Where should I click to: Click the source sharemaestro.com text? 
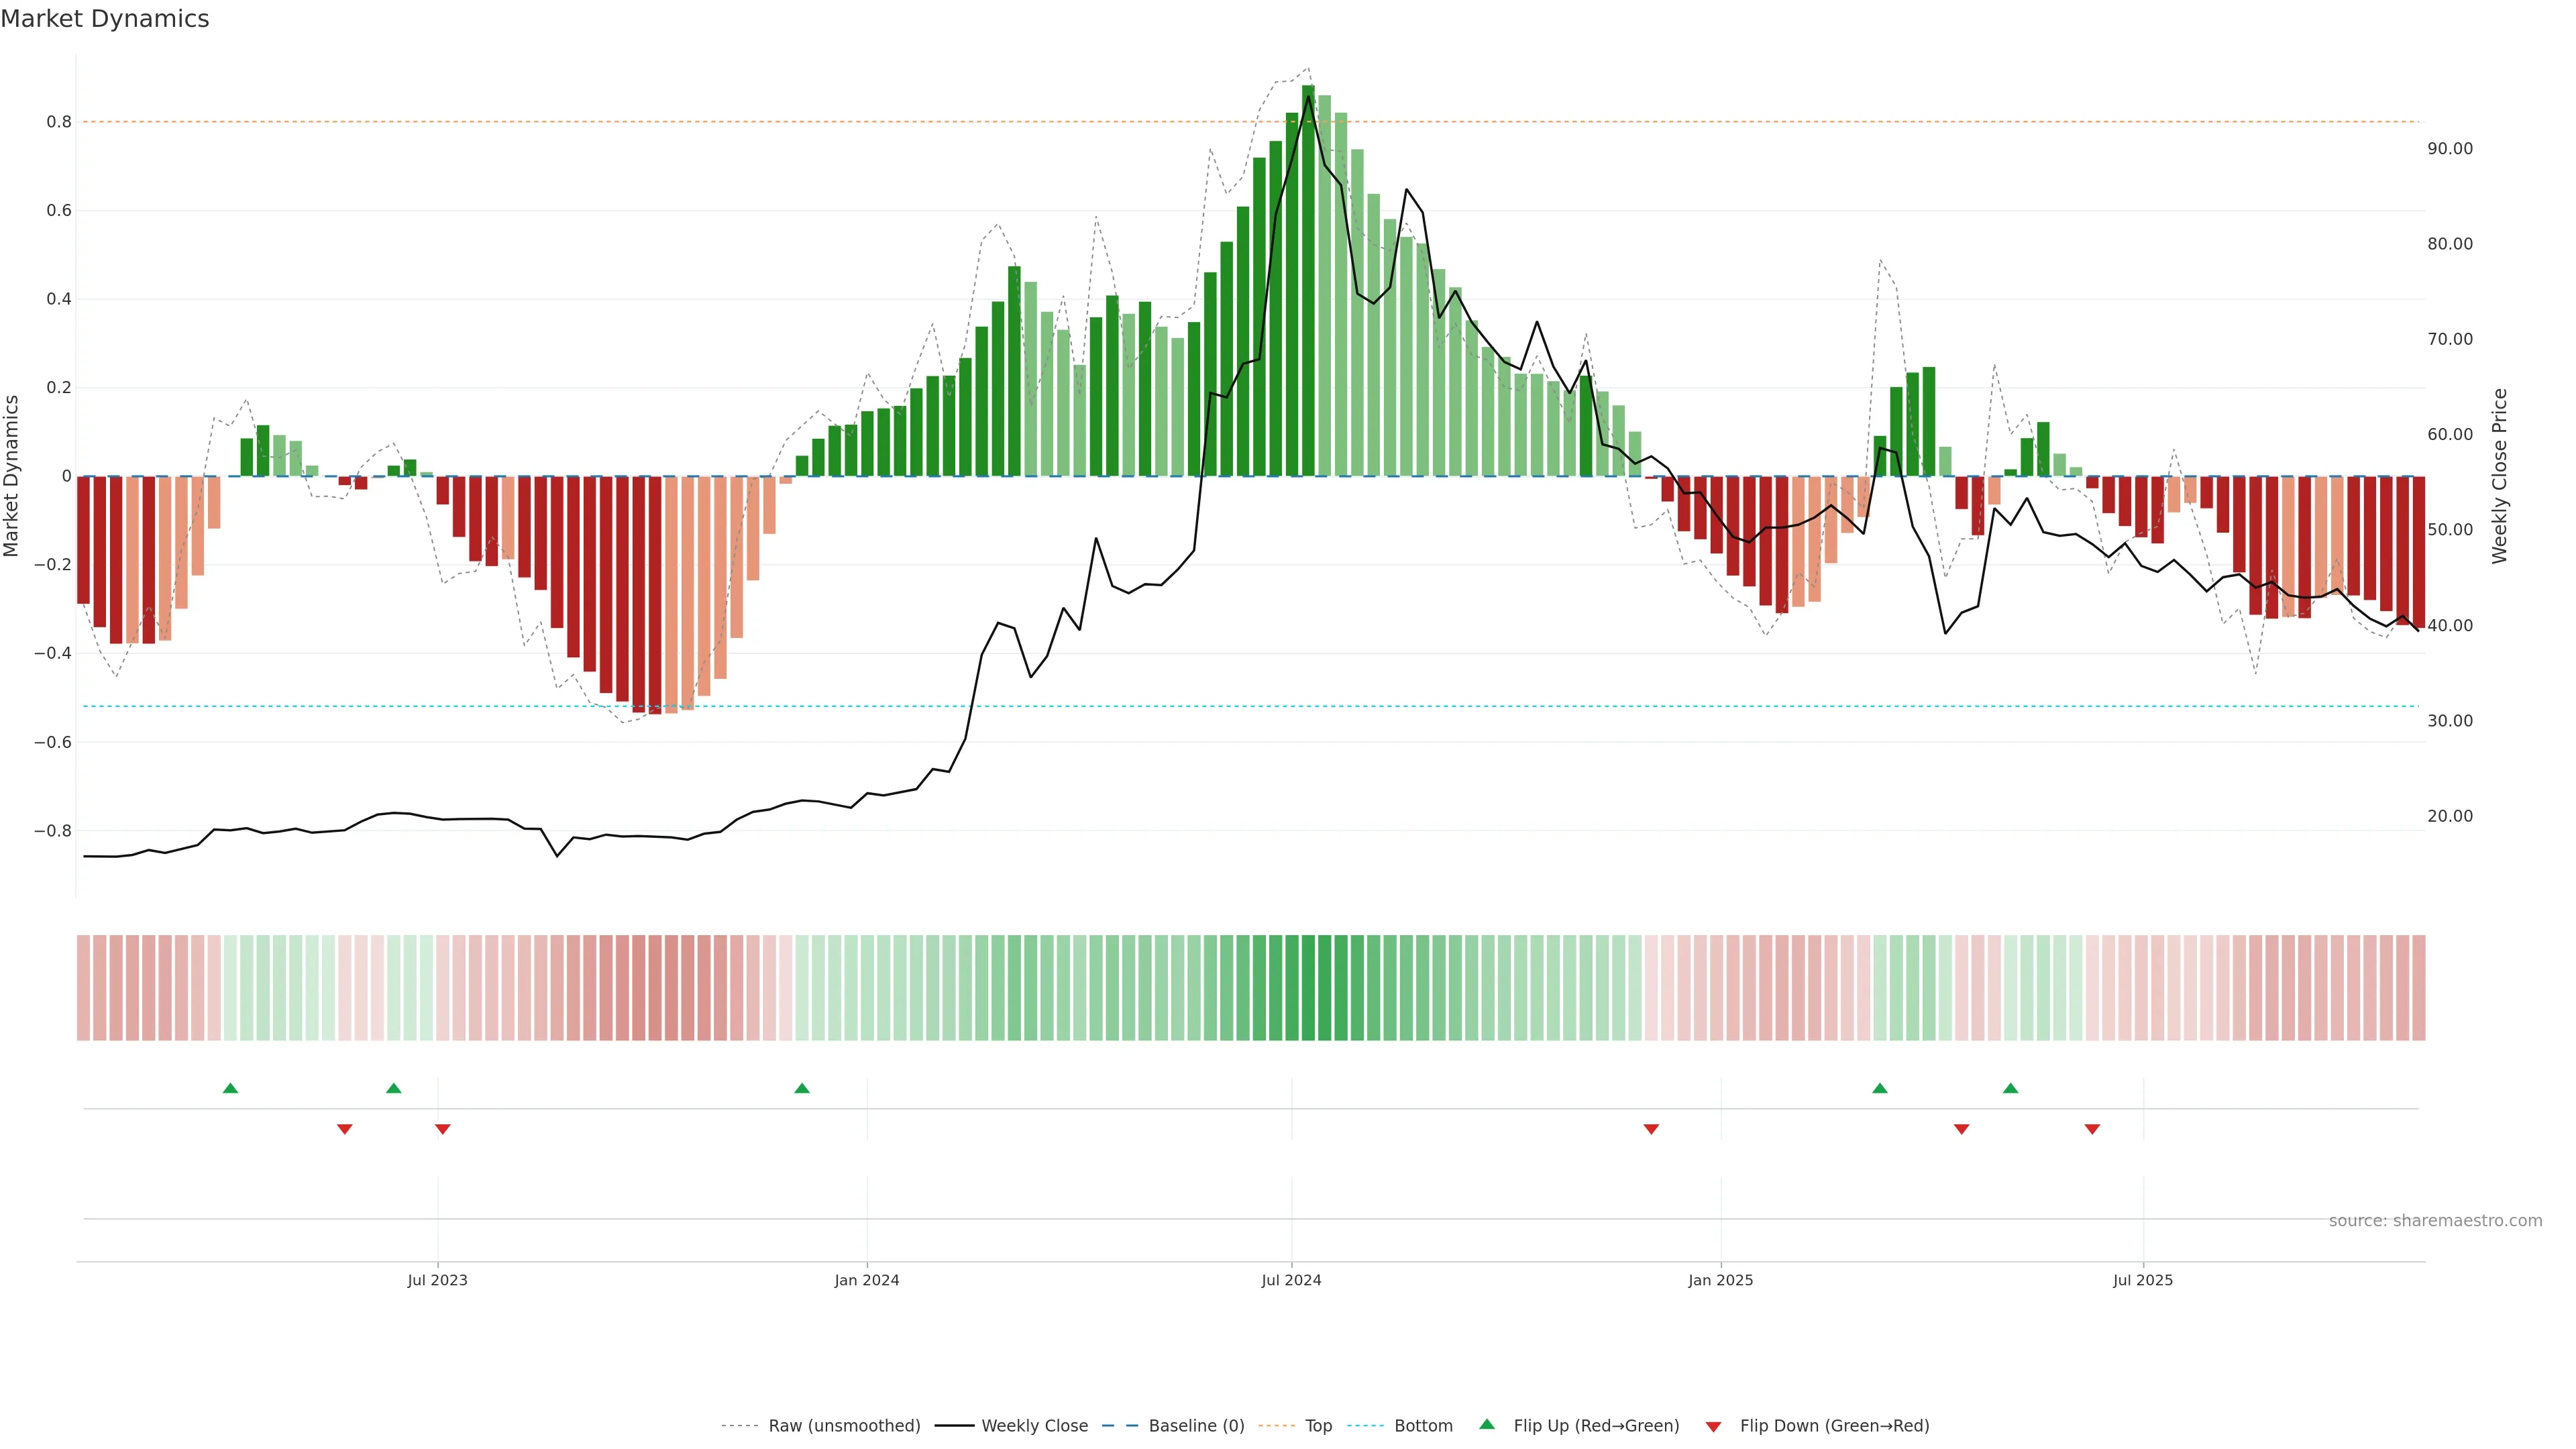tap(2435, 1221)
